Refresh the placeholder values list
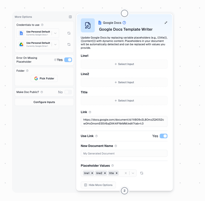The width and height of the screenshot is (205, 201). point(142,173)
